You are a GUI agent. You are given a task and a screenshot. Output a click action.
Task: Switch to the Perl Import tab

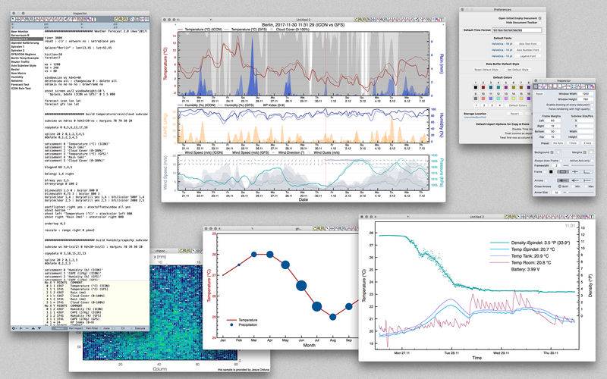point(76,328)
